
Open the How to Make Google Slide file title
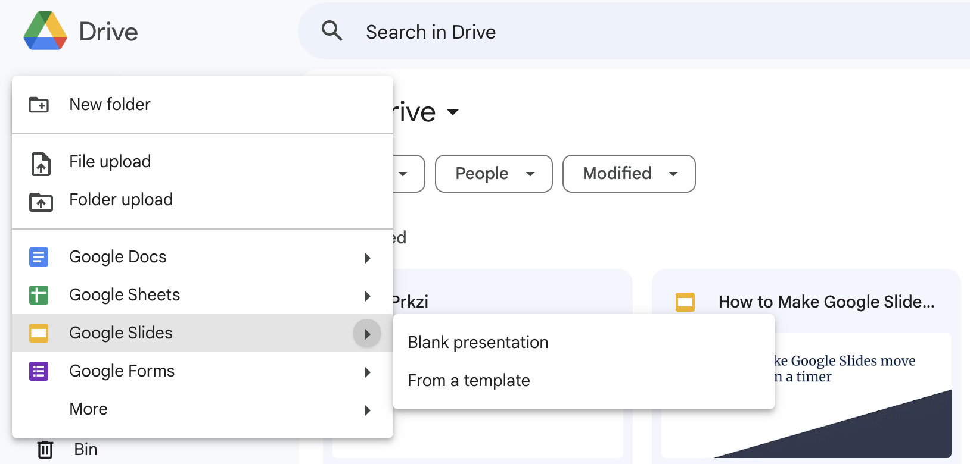click(x=826, y=302)
